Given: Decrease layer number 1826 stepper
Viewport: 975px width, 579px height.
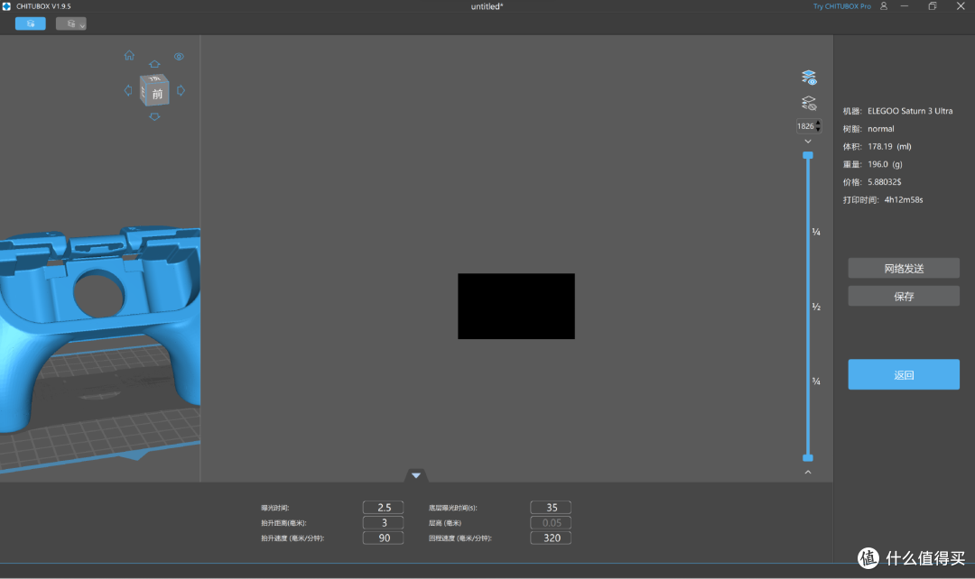Looking at the screenshot, I should coord(818,129).
